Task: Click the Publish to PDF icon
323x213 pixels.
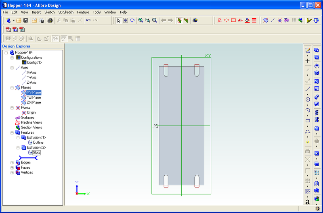Action: (8, 29)
